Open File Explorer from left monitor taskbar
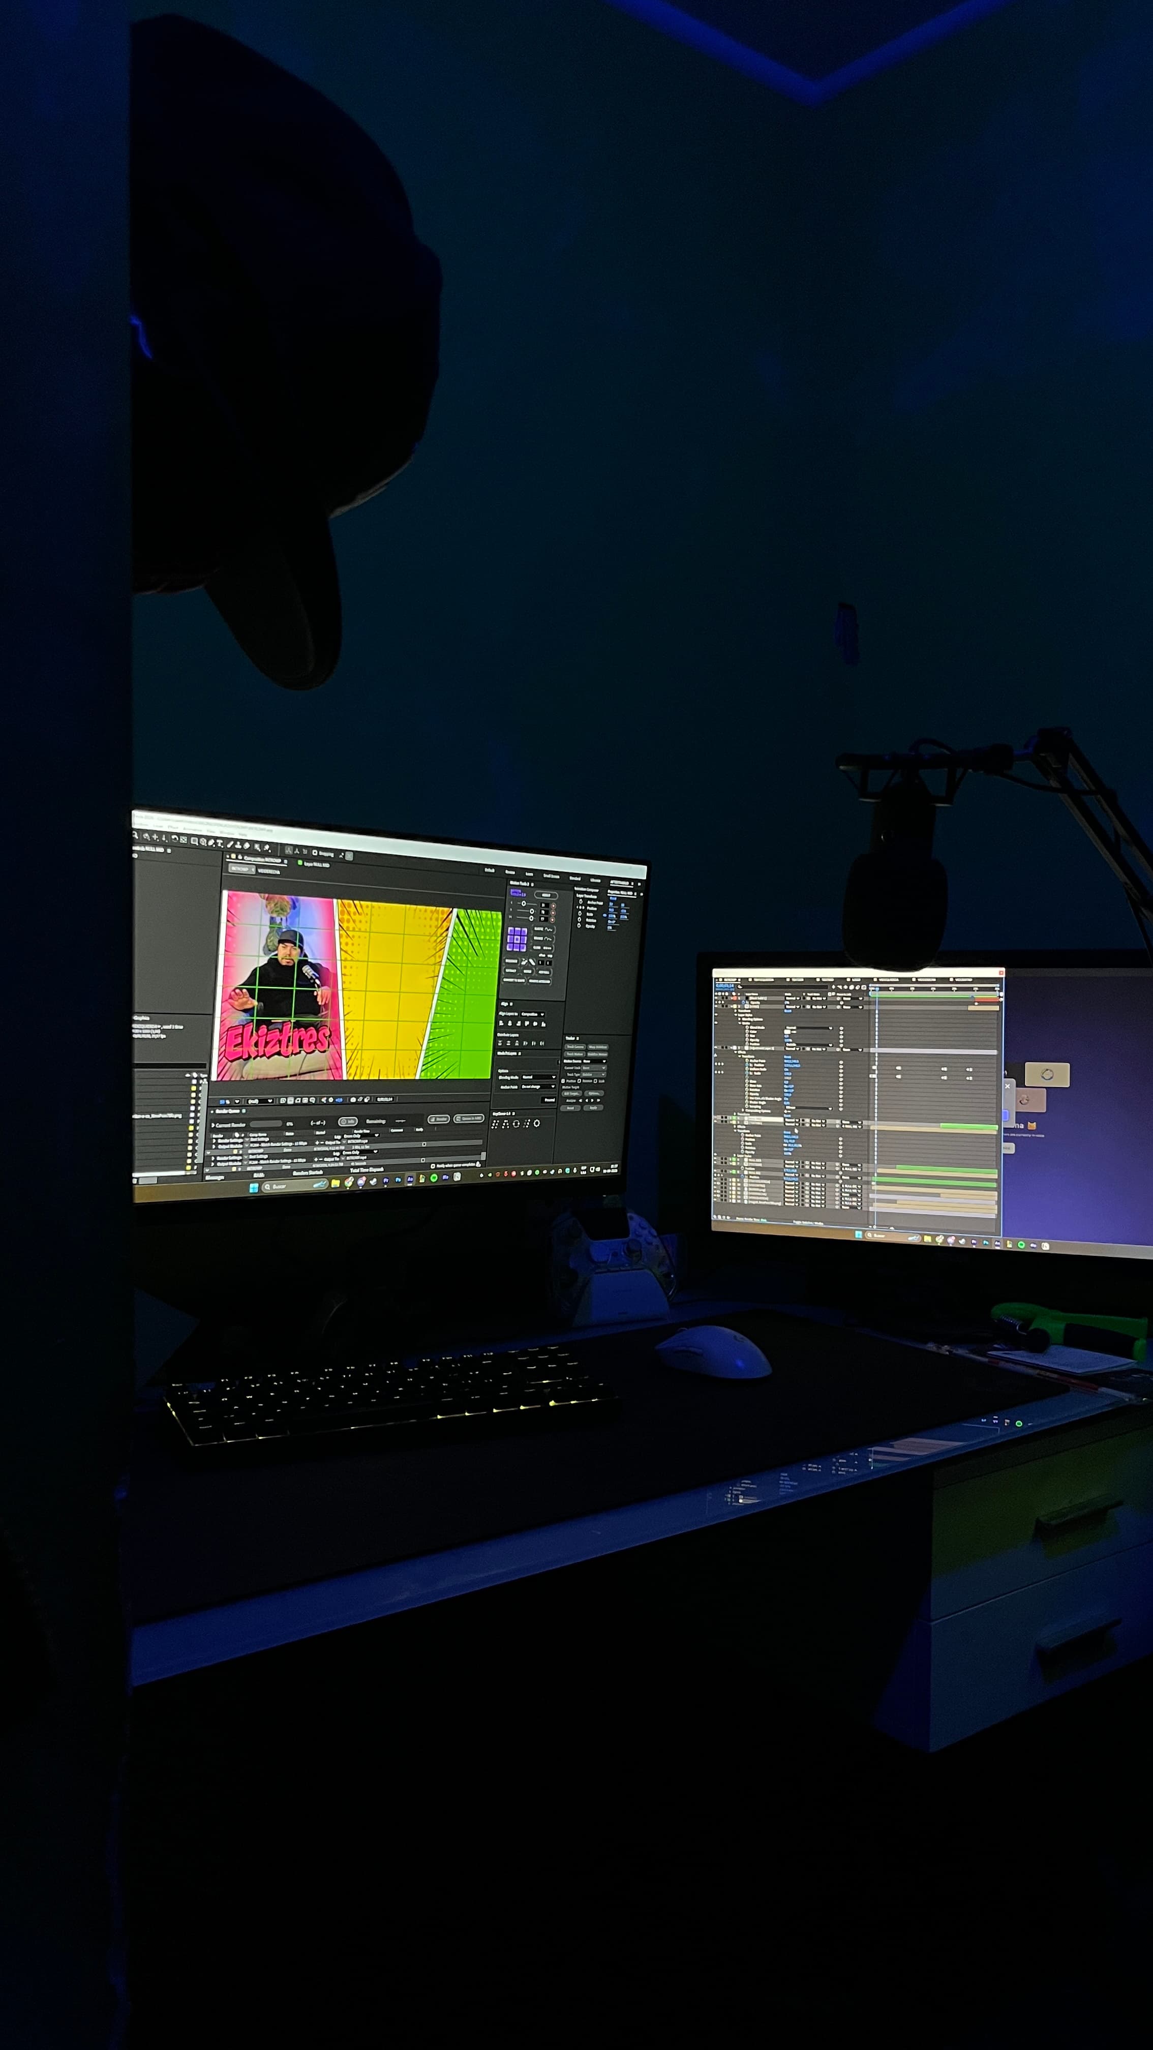This screenshot has width=1153, height=2050. [335, 1183]
